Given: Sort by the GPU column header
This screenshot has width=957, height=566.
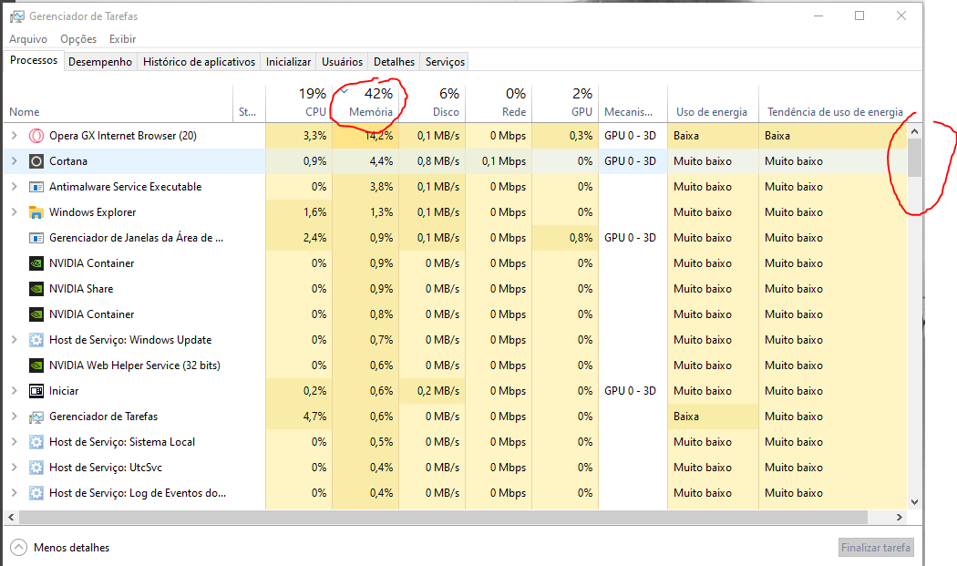Looking at the screenshot, I should pyautogui.click(x=565, y=103).
